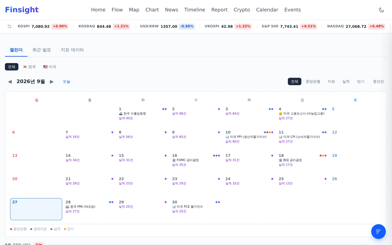Toggle dark mode with the moon icon
The width and height of the screenshot is (392, 245).
(x=381, y=10)
